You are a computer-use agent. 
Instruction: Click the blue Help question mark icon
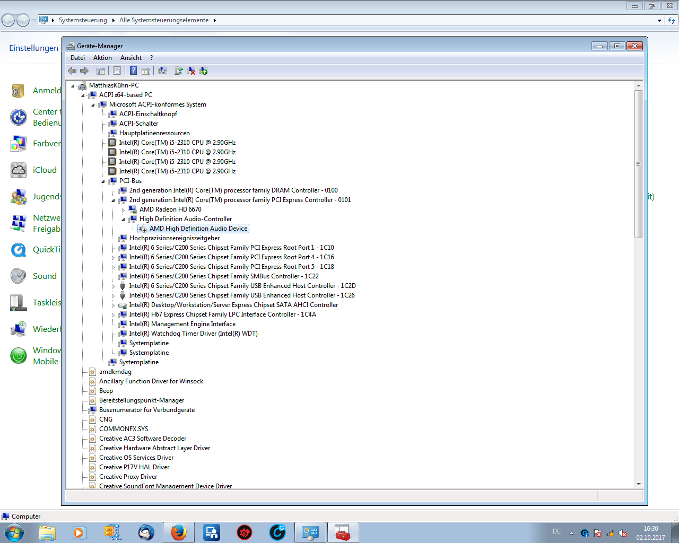[x=134, y=71]
